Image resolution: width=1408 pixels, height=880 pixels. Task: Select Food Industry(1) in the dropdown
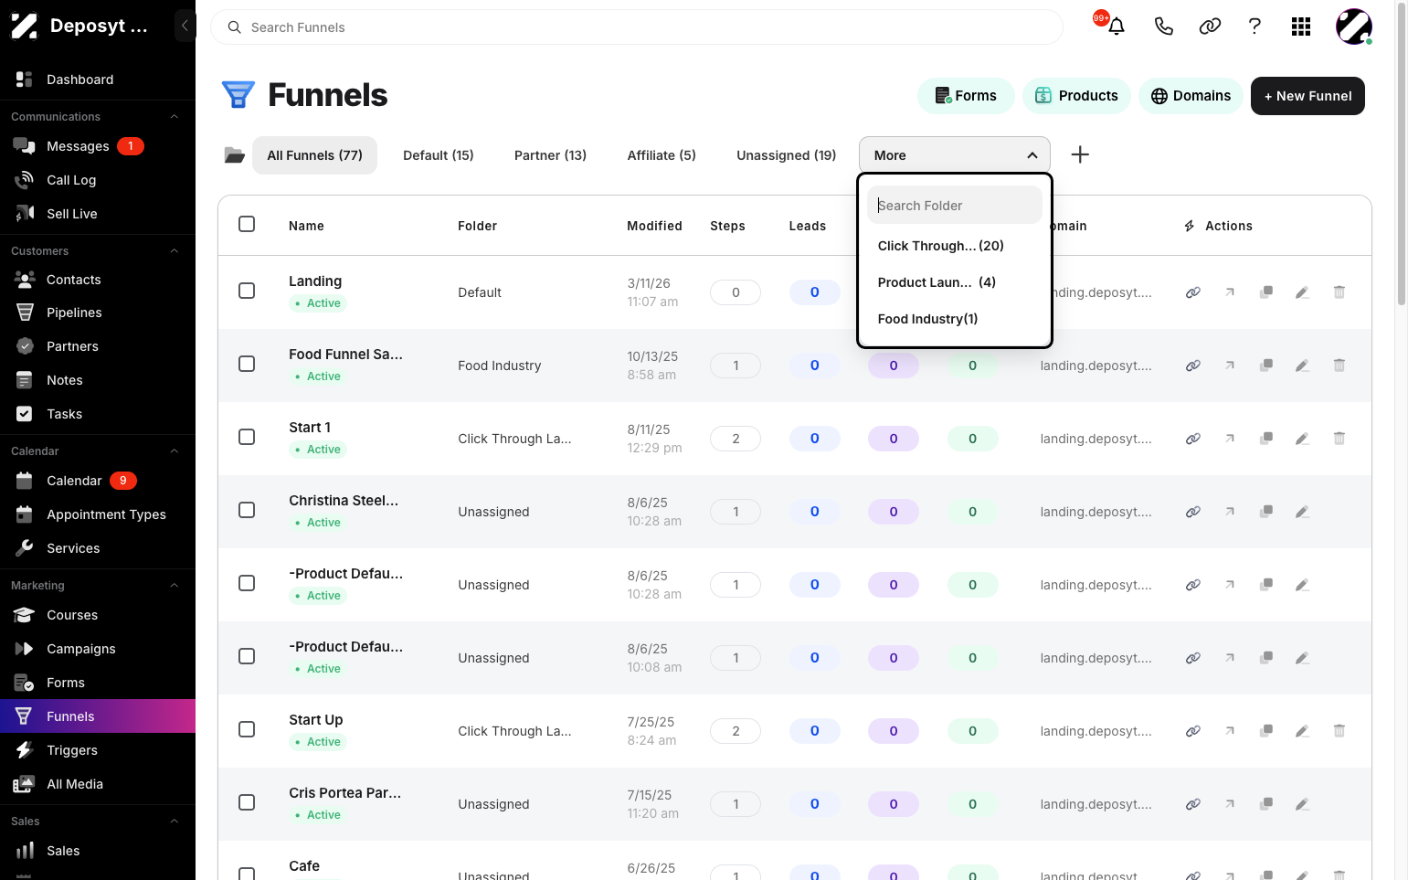click(x=955, y=319)
